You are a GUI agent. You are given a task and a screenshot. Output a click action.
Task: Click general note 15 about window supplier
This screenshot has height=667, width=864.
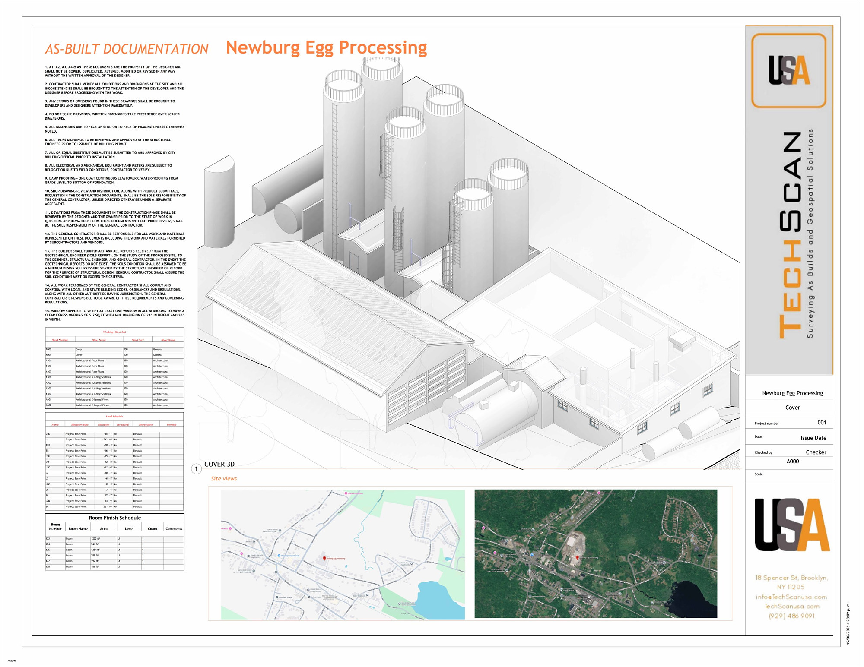point(115,315)
